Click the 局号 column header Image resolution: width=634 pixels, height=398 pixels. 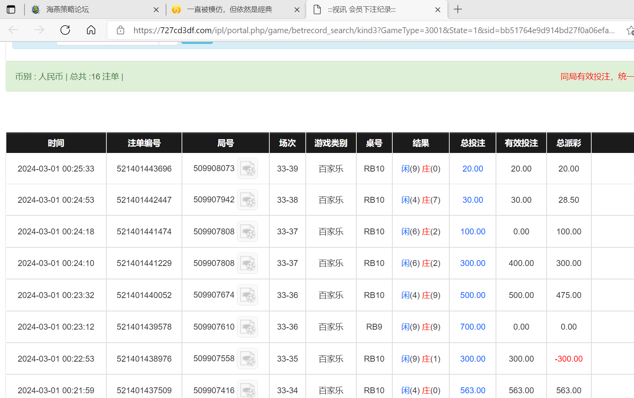[225, 143]
